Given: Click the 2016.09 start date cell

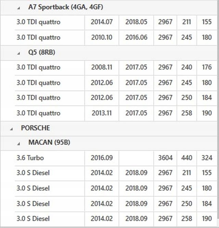Looking at the screenshot, I should pyautogui.click(x=102, y=158).
